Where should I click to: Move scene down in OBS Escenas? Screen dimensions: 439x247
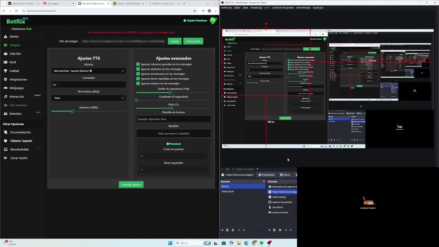[x=244, y=230]
